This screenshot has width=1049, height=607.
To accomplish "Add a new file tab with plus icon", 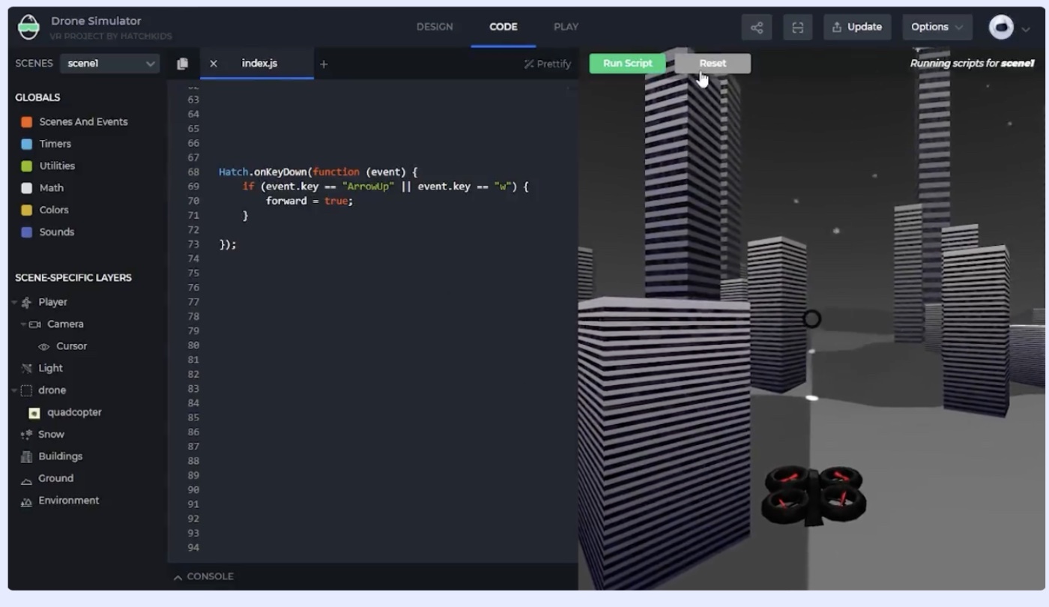I will tap(324, 64).
